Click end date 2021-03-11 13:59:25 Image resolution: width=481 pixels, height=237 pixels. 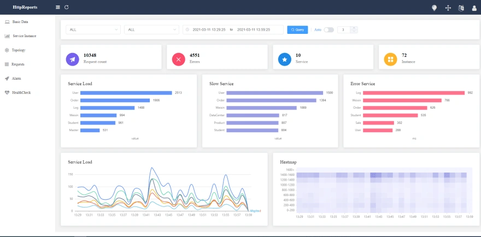pos(254,29)
